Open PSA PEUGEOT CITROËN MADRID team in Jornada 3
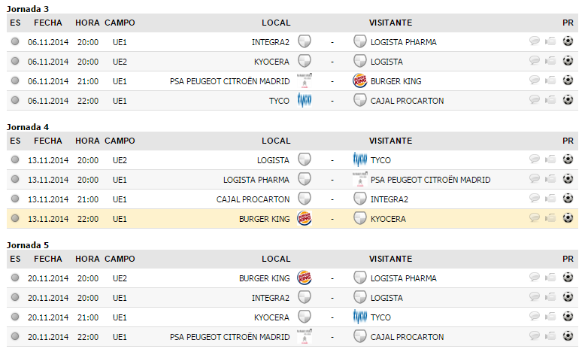Screen dimensions: 588x349 tap(230, 80)
